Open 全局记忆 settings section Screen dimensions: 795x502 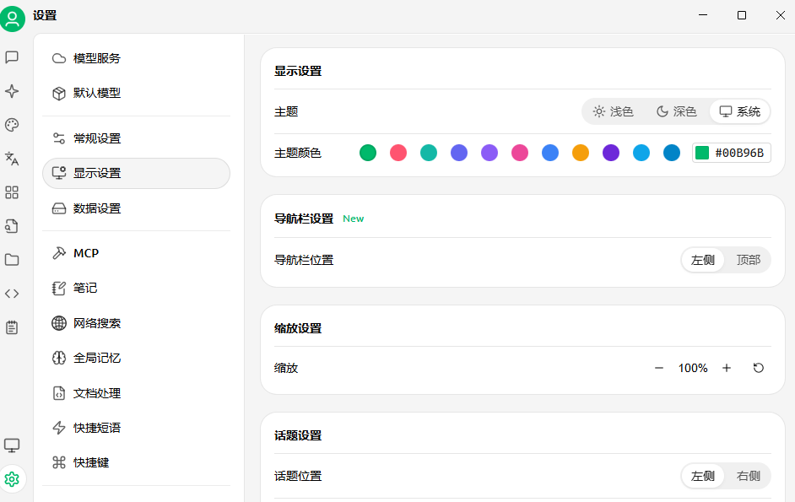pyautogui.click(x=137, y=358)
